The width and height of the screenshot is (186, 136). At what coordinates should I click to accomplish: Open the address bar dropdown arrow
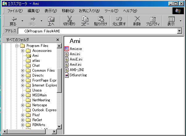pos(179,31)
